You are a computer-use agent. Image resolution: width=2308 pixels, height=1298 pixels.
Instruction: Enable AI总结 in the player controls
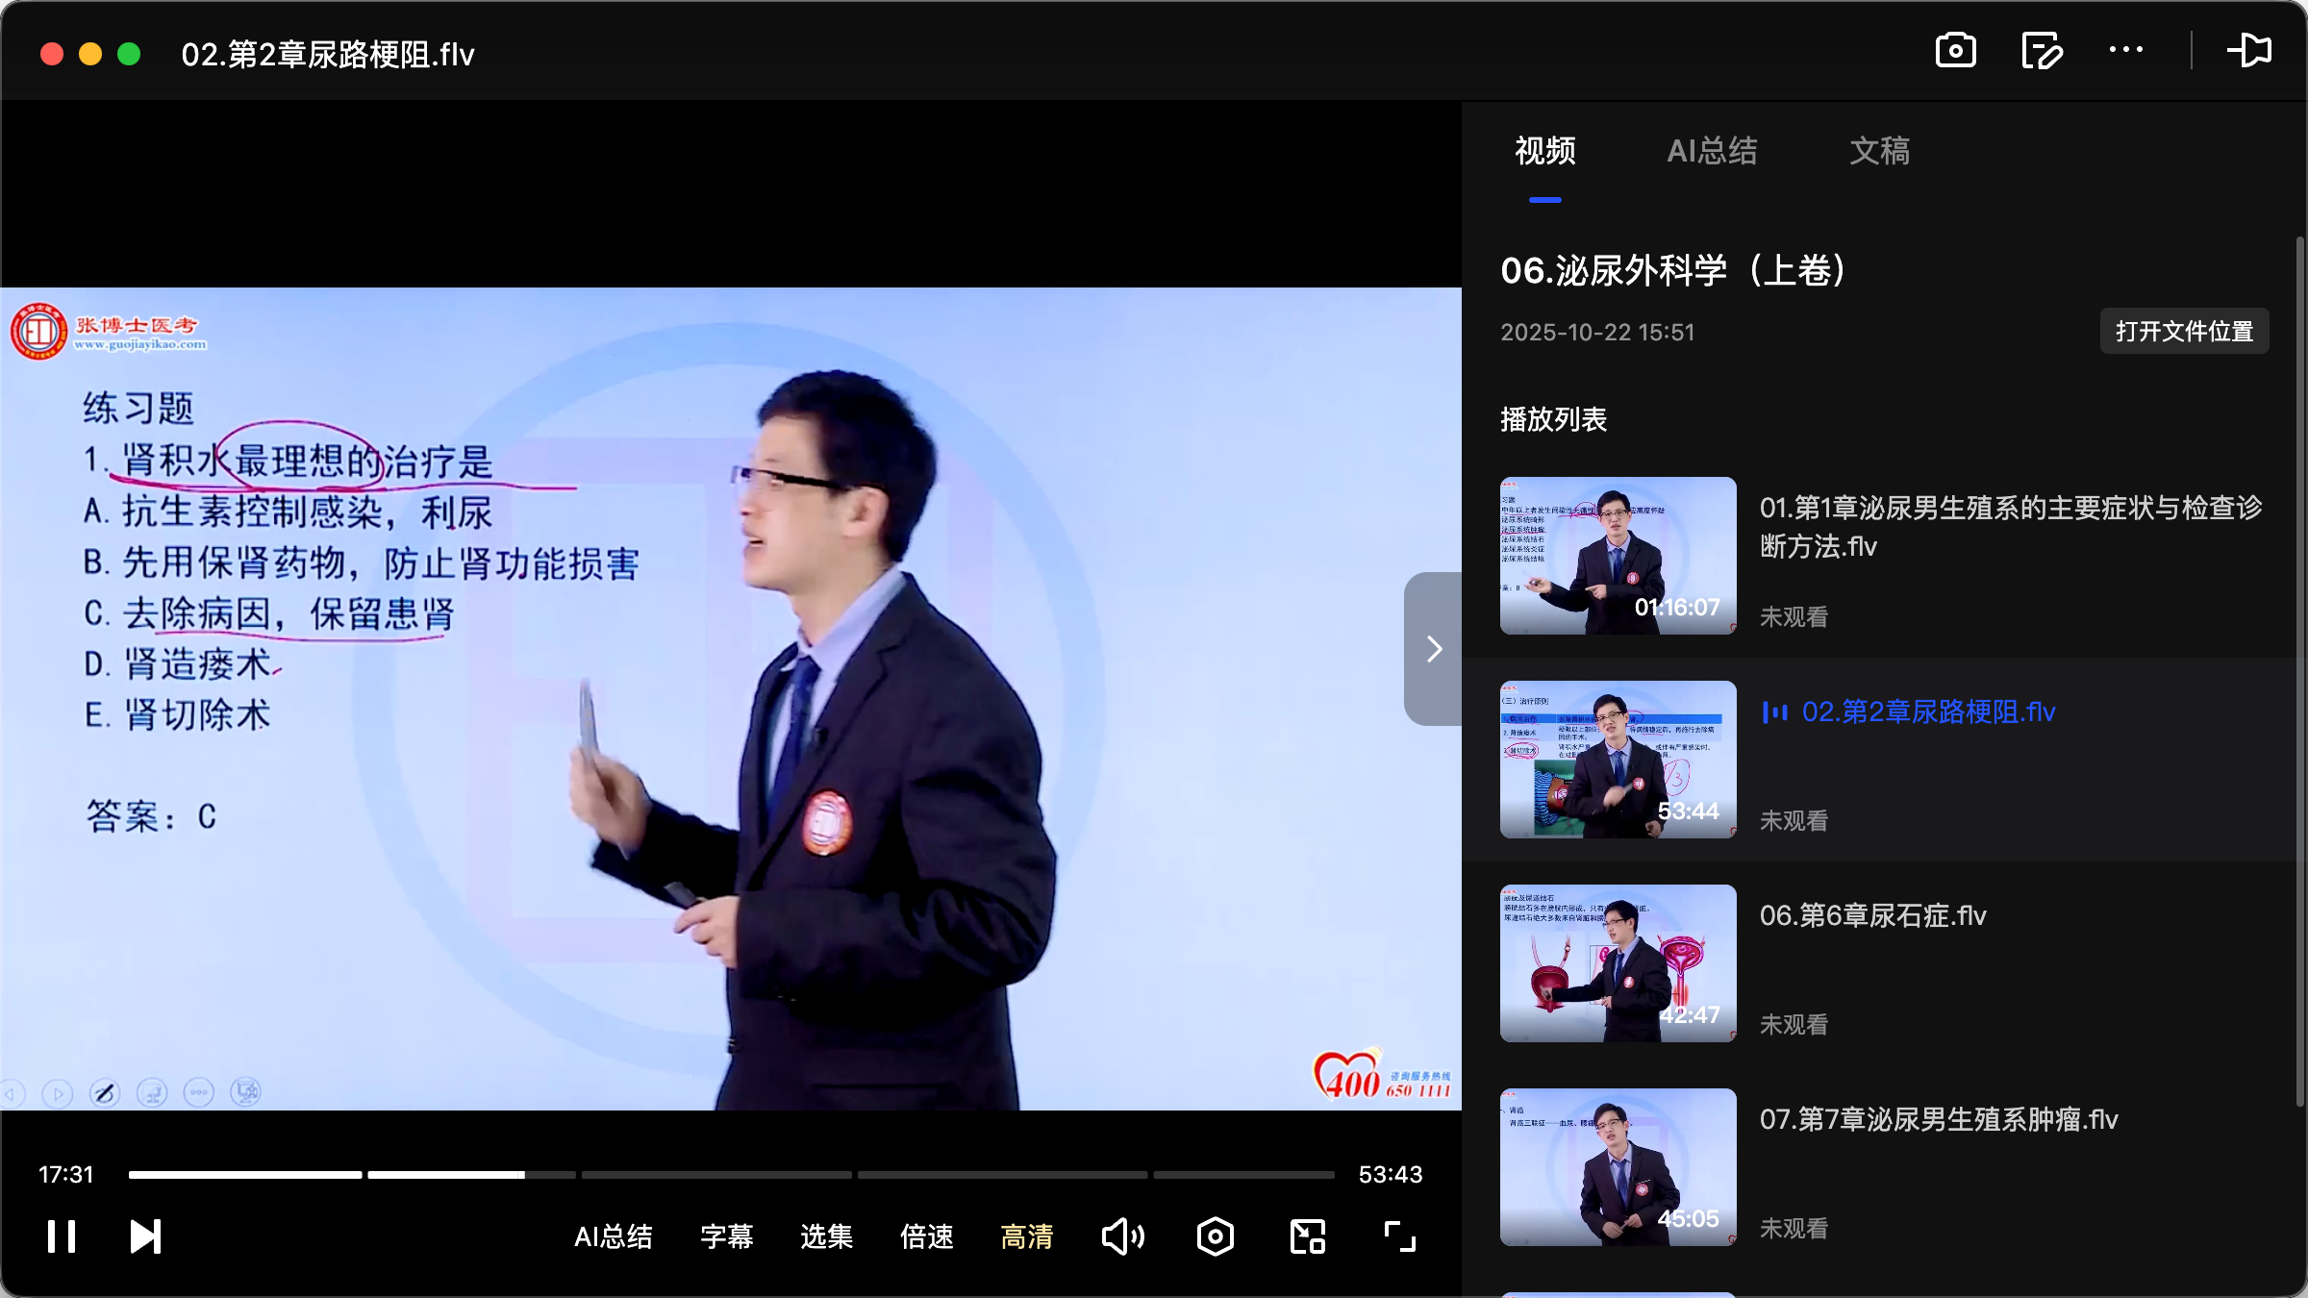615,1237
